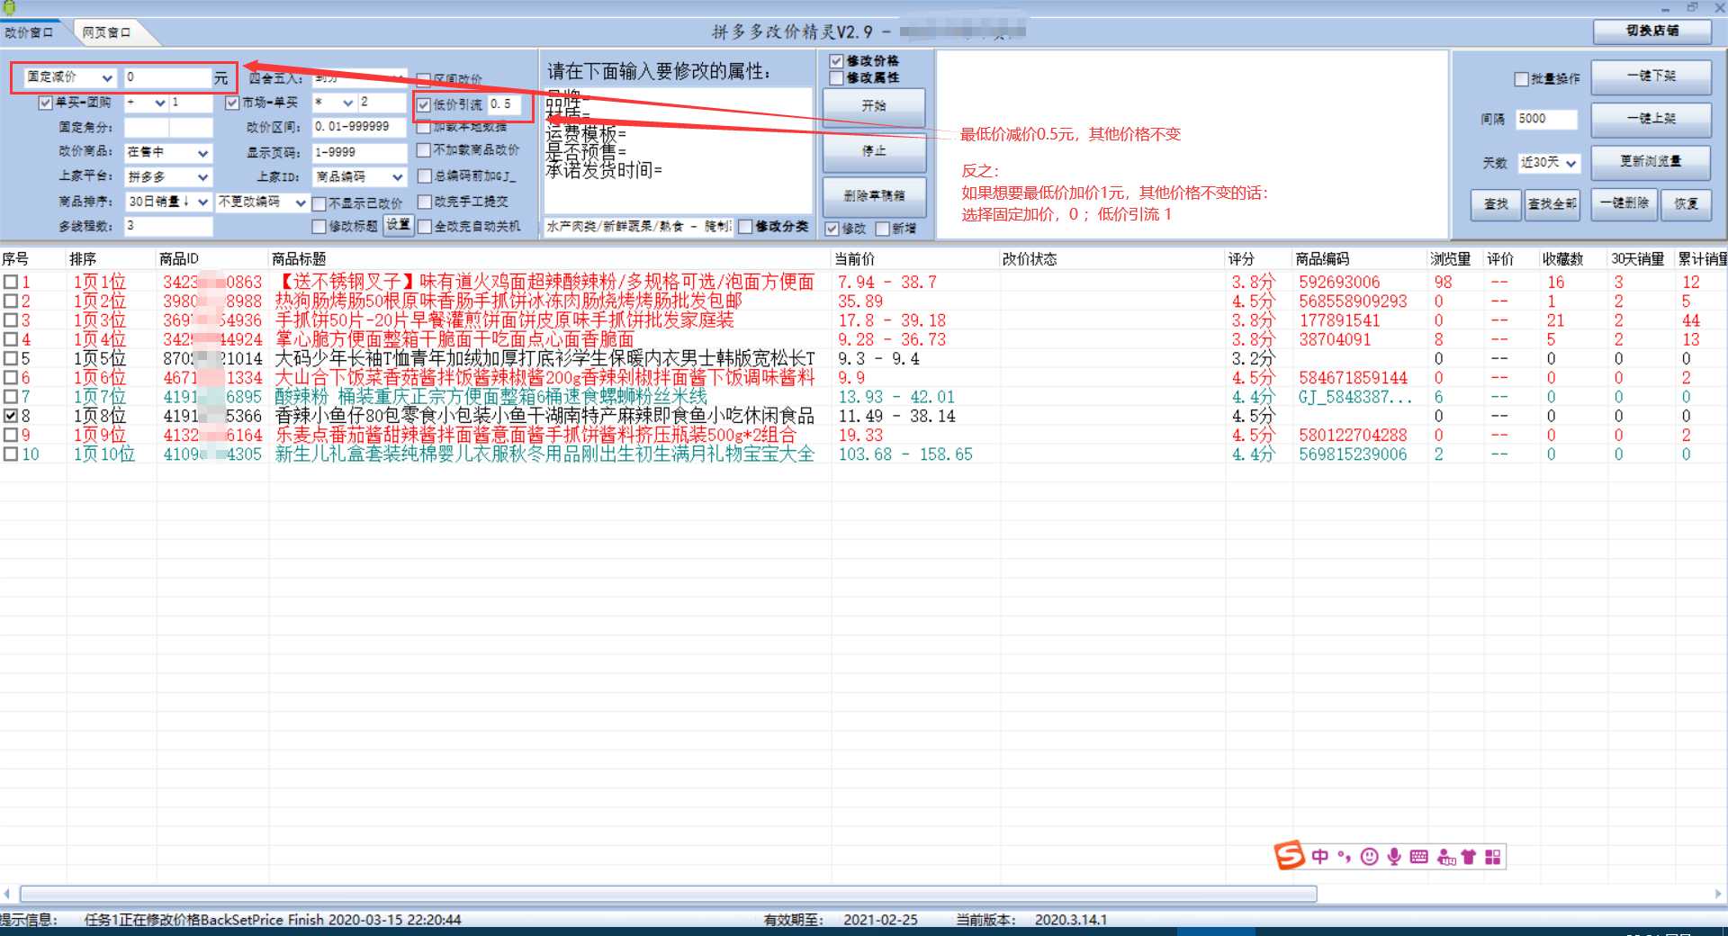
Task: Open the Sogou emoji smiley icon
Action: coord(1369,857)
